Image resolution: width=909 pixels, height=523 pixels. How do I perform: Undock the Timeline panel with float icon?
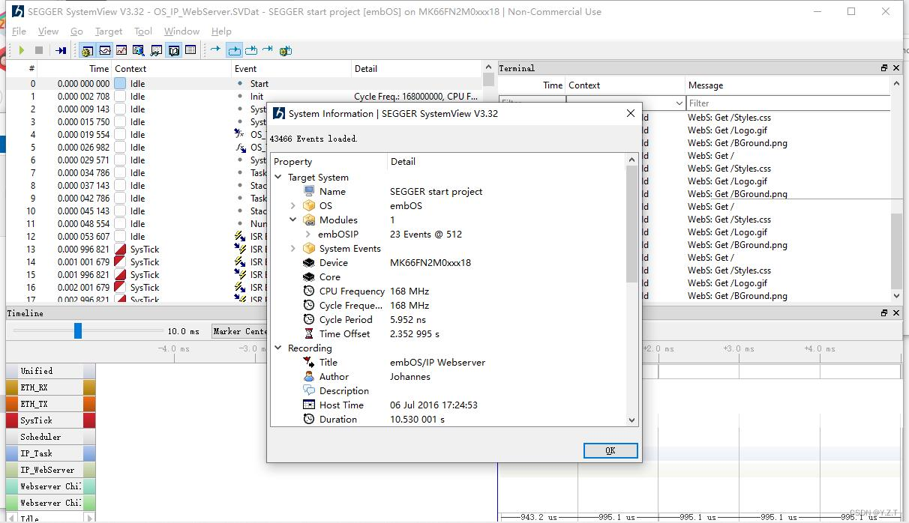884,313
